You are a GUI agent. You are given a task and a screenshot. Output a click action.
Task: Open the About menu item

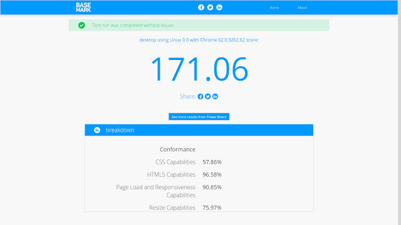coord(302,7)
